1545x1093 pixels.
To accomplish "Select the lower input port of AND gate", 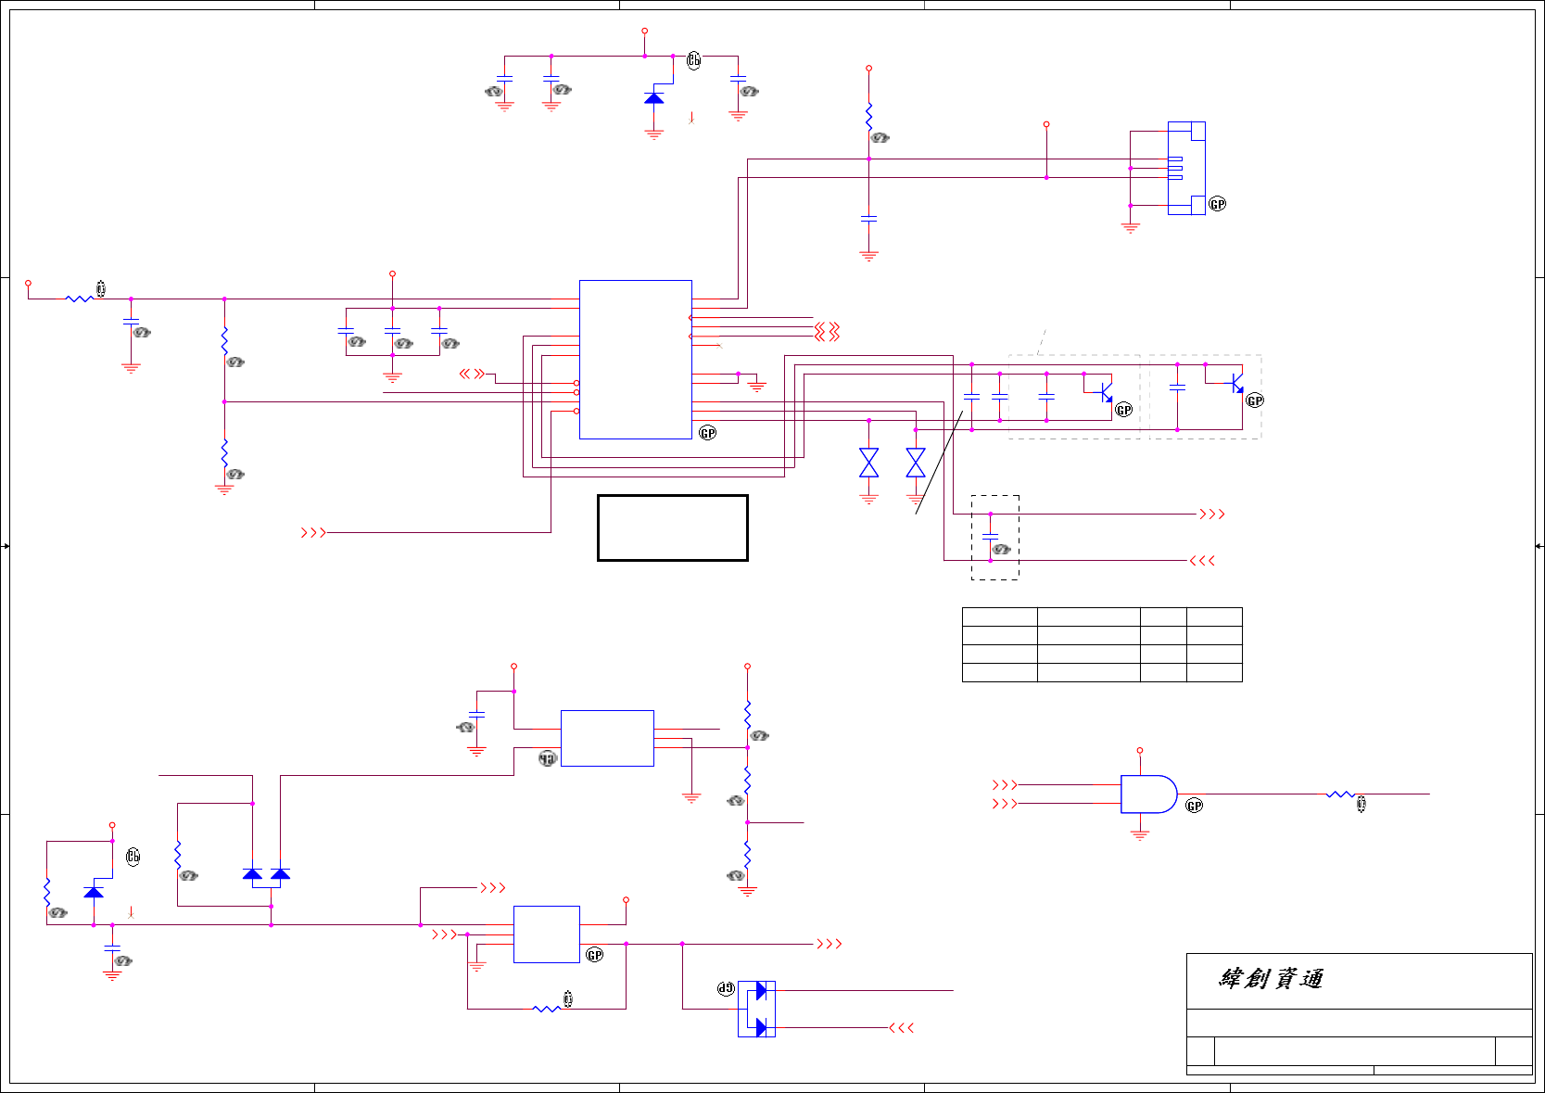I will 1005,804.
